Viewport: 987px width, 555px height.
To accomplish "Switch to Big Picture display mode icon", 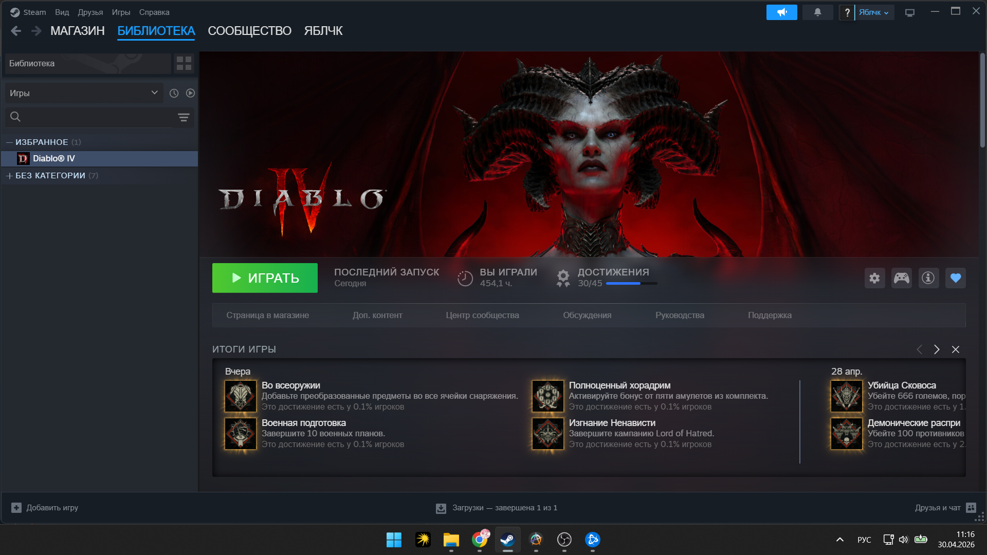I will point(910,12).
